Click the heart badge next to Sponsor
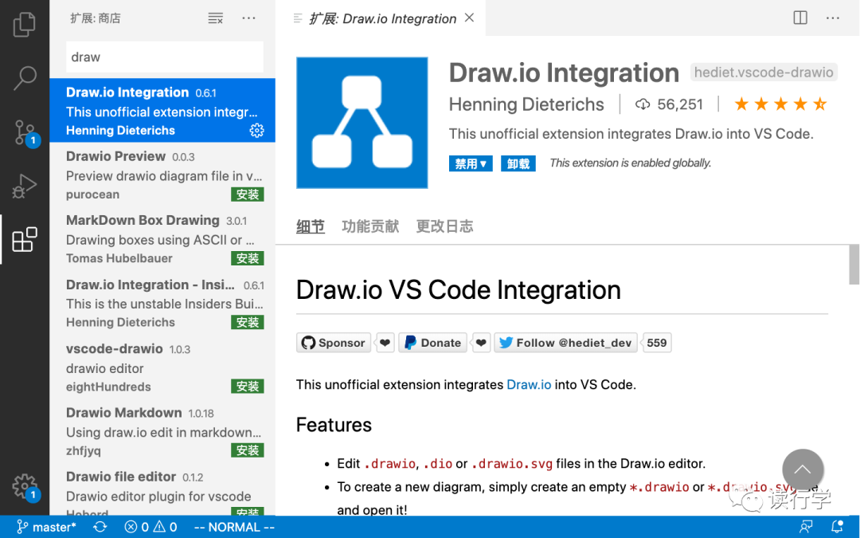Image resolution: width=860 pixels, height=538 pixels. pyautogui.click(x=385, y=343)
